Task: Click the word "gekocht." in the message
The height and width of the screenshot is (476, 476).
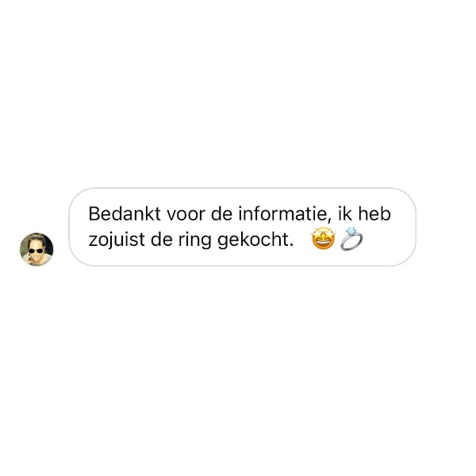Action: point(255,240)
